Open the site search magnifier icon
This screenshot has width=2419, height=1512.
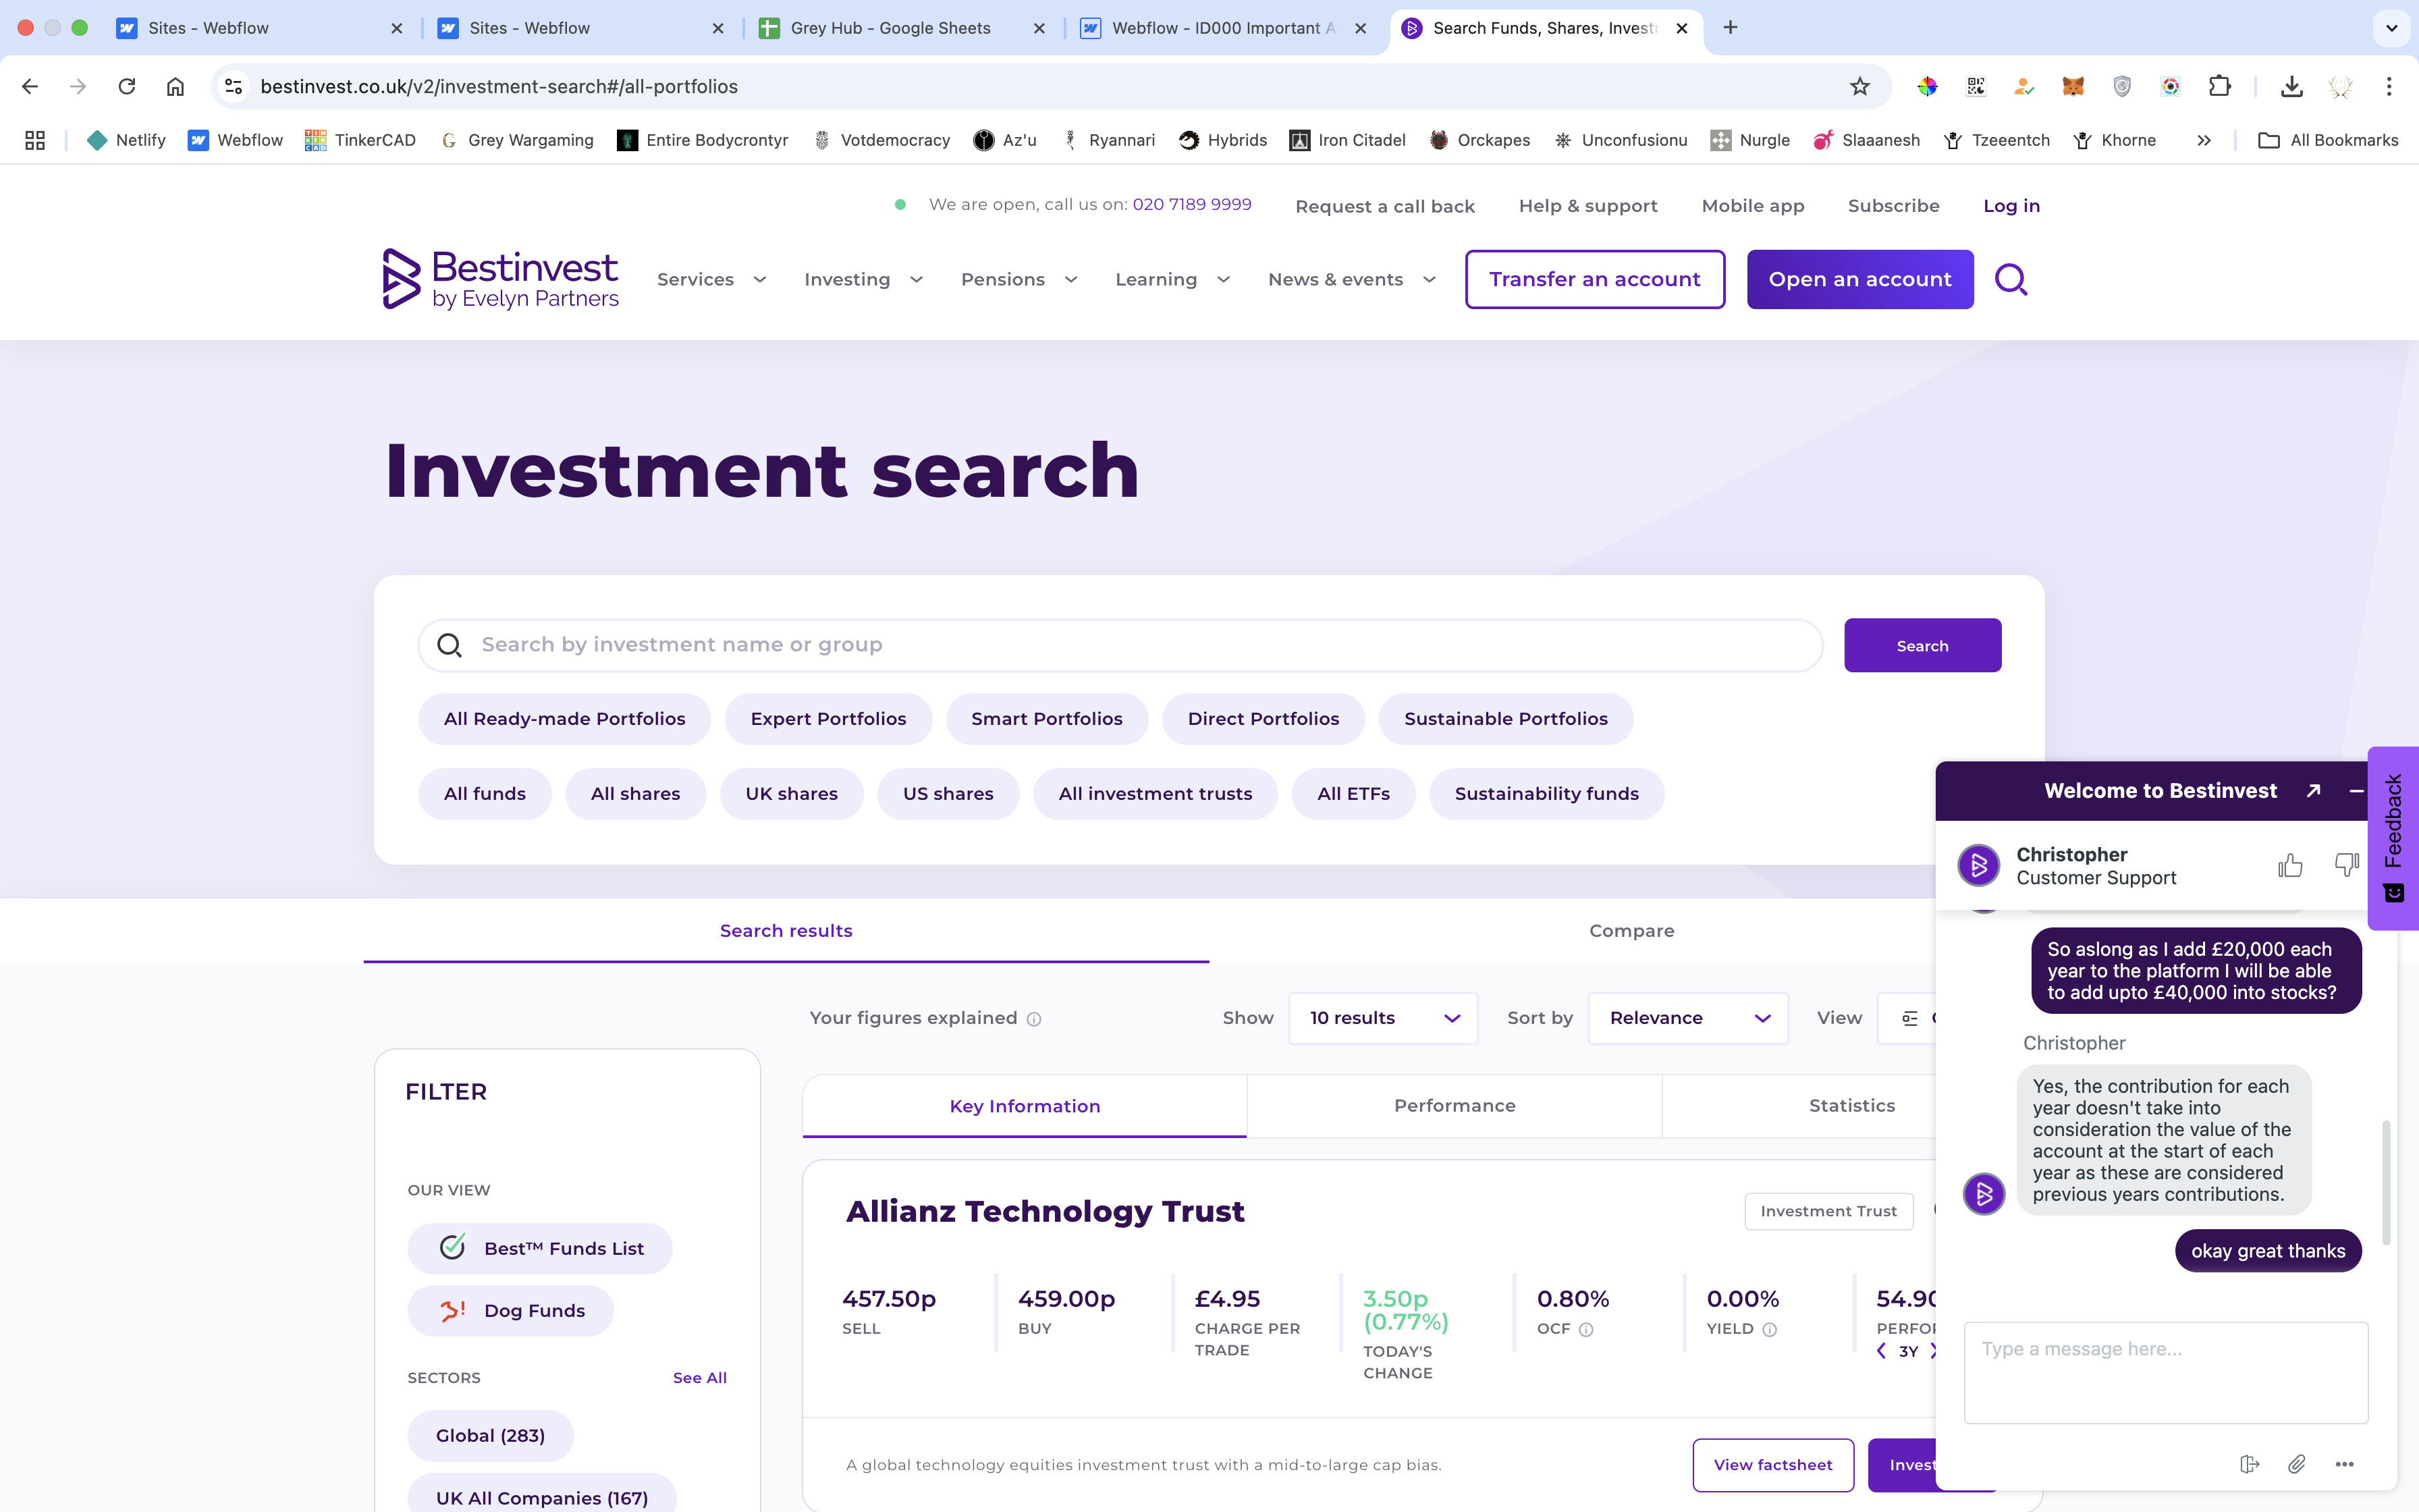(2010, 280)
